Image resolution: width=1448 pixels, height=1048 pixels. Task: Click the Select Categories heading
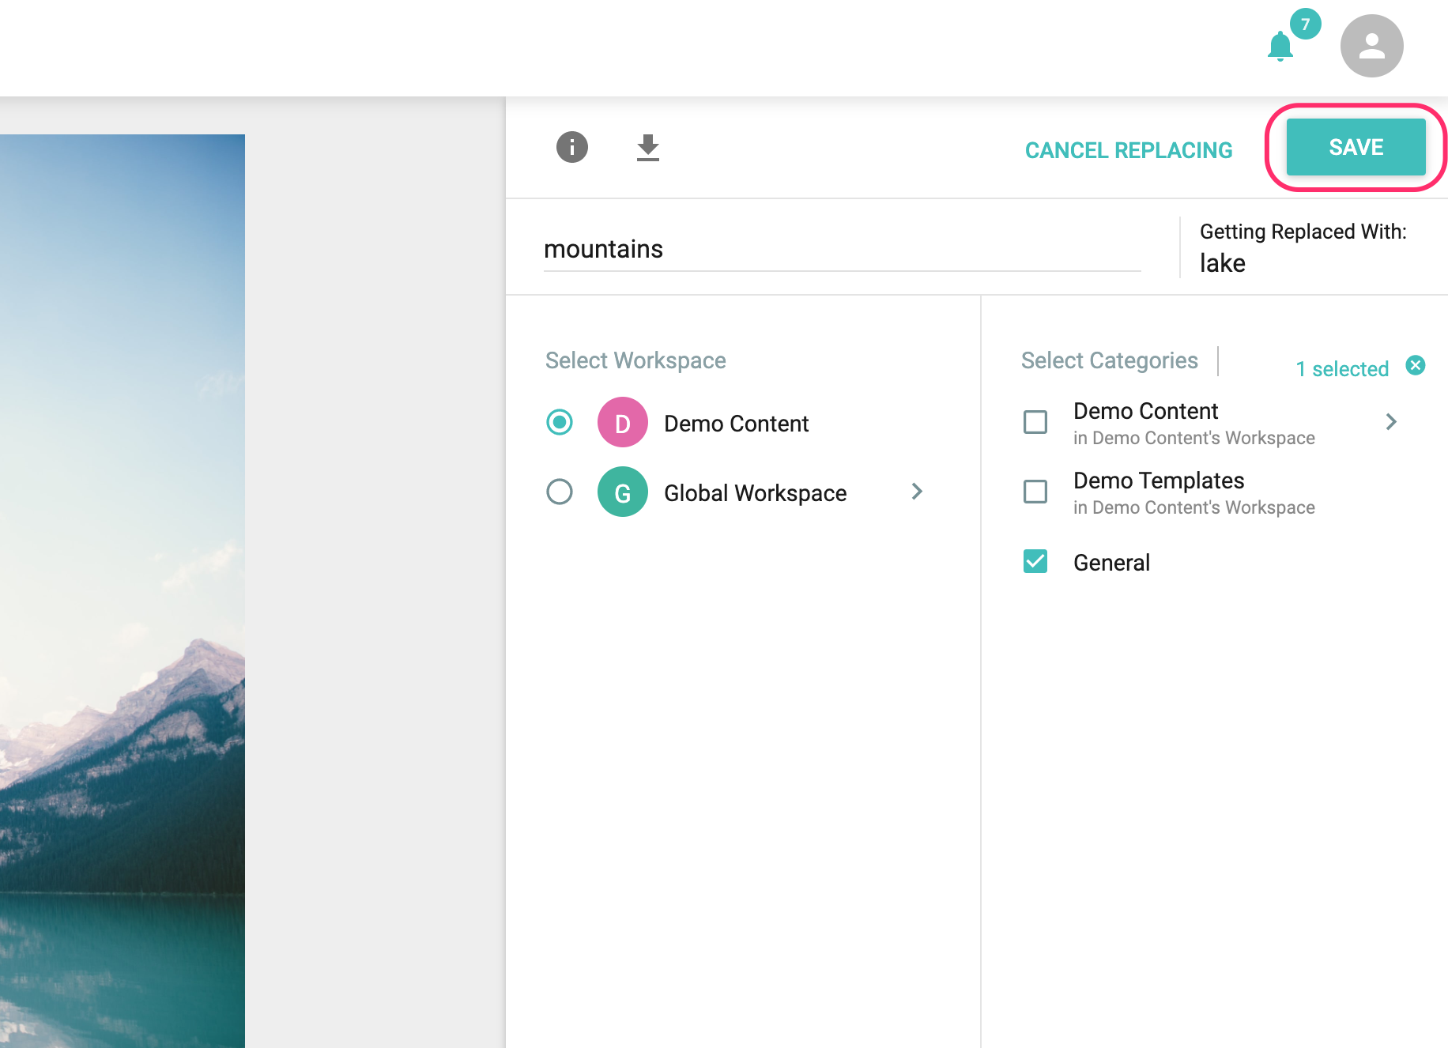1110,360
